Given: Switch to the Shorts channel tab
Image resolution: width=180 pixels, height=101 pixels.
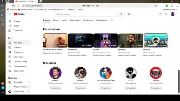Looking at the screenshot, I should click(64, 20).
